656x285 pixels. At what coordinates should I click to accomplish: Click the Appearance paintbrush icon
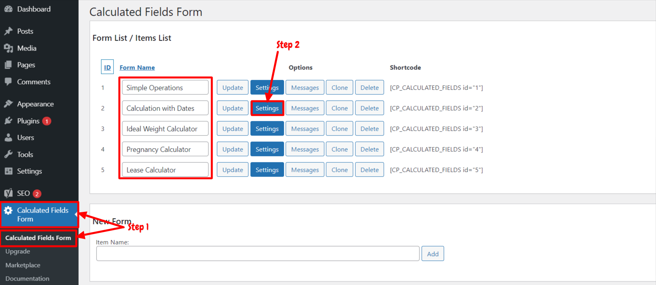pos(8,104)
